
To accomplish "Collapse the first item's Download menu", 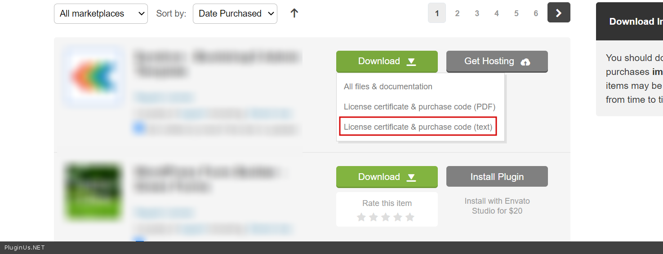I will [387, 61].
